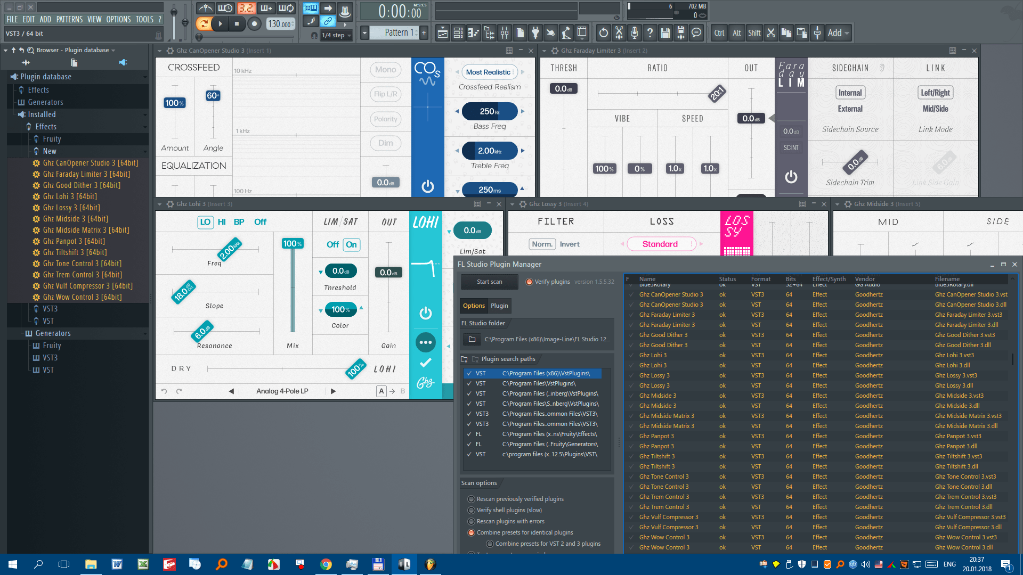Click the scissors audio editor icon in toolbar
The height and width of the screenshot is (575, 1023).
pyautogui.click(x=619, y=33)
